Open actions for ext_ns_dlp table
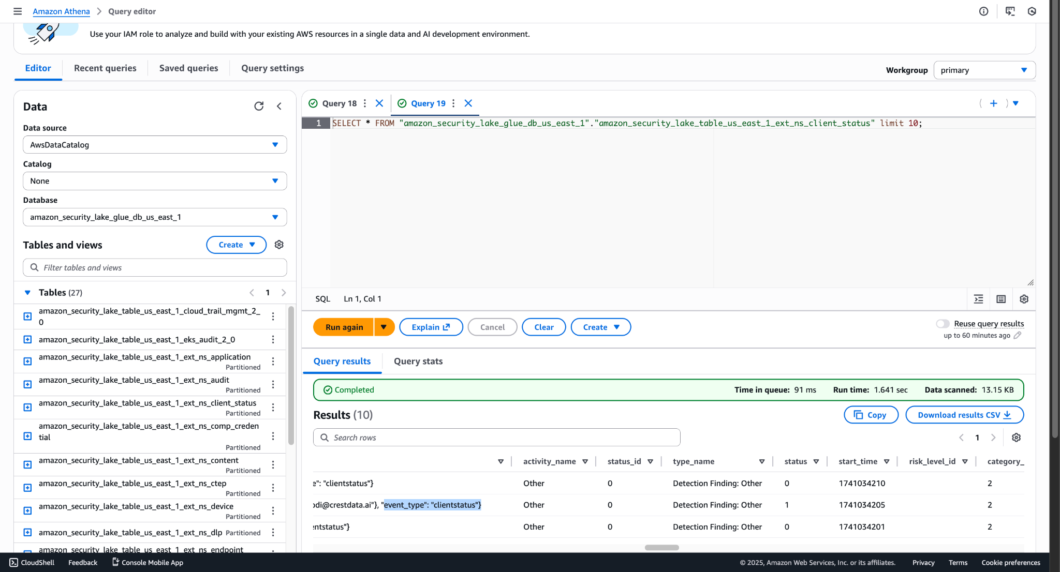The width and height of the screenshot is (1060, 572). click(x=273, y=533)
